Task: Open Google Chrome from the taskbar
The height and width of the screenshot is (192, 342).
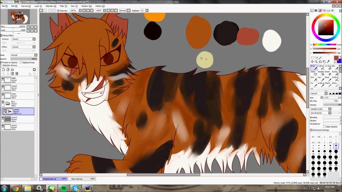Action: (x=16, y=189)
